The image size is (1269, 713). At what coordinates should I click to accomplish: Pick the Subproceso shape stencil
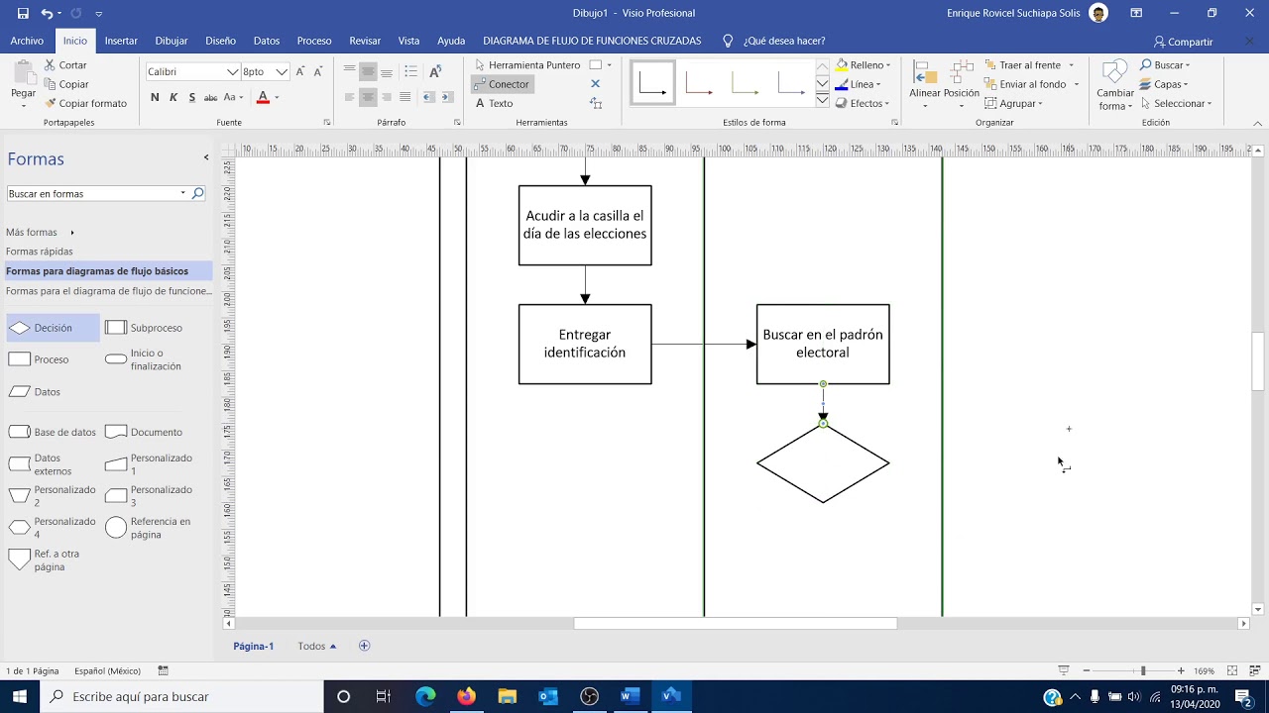coord(144,328)
